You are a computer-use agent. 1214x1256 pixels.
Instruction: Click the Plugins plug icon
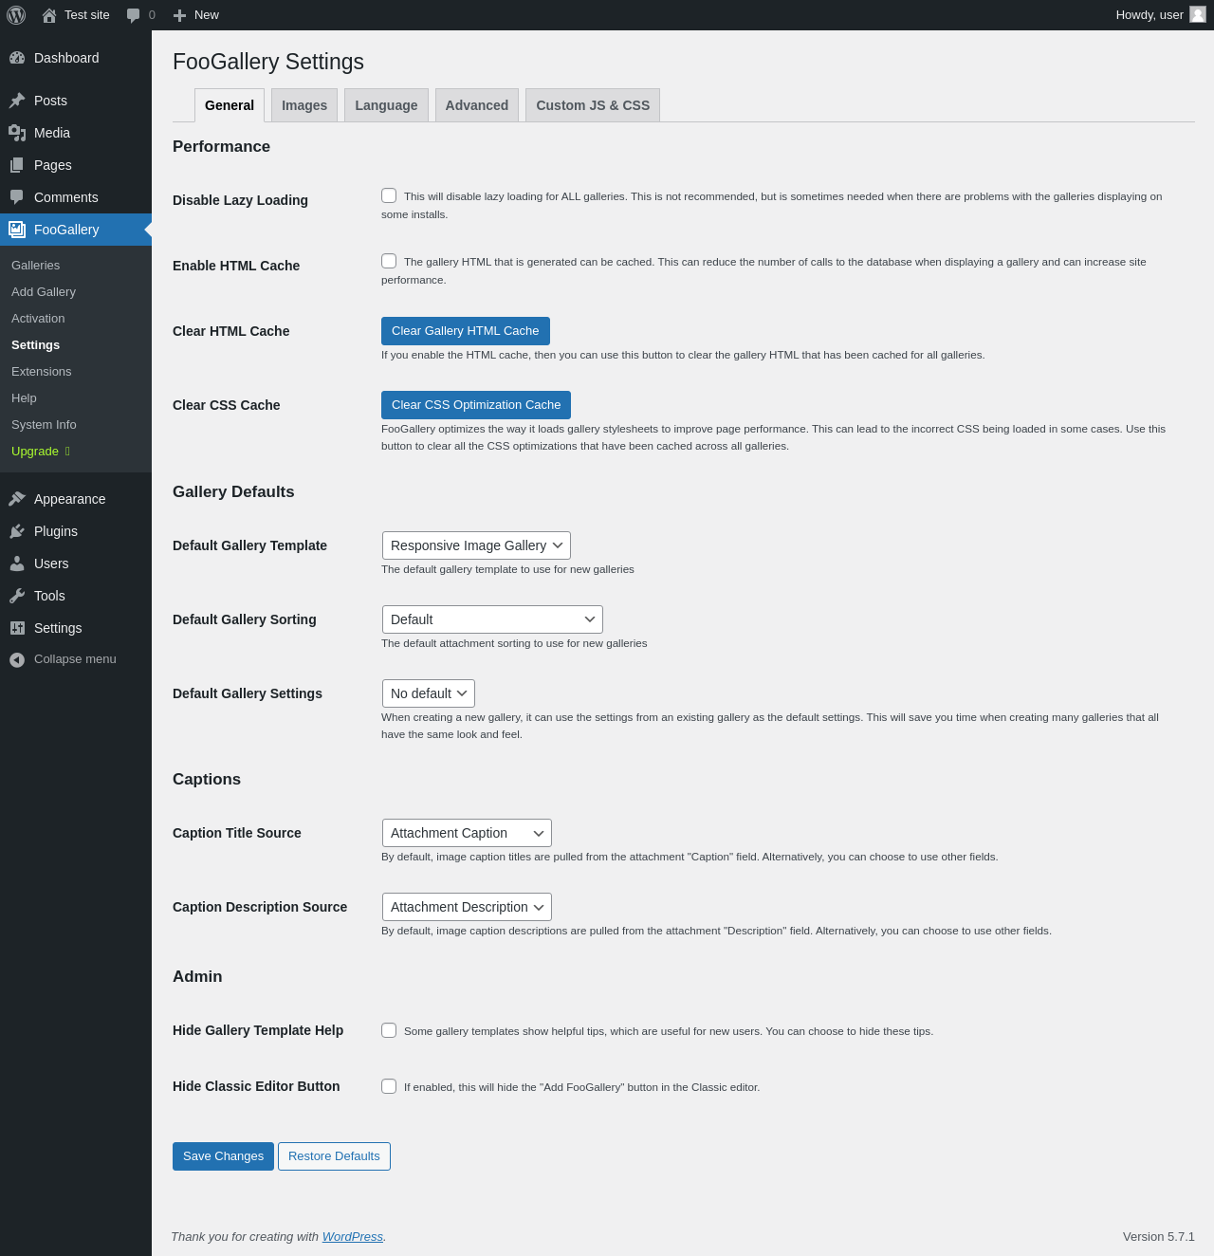click(x=17, y=531)
